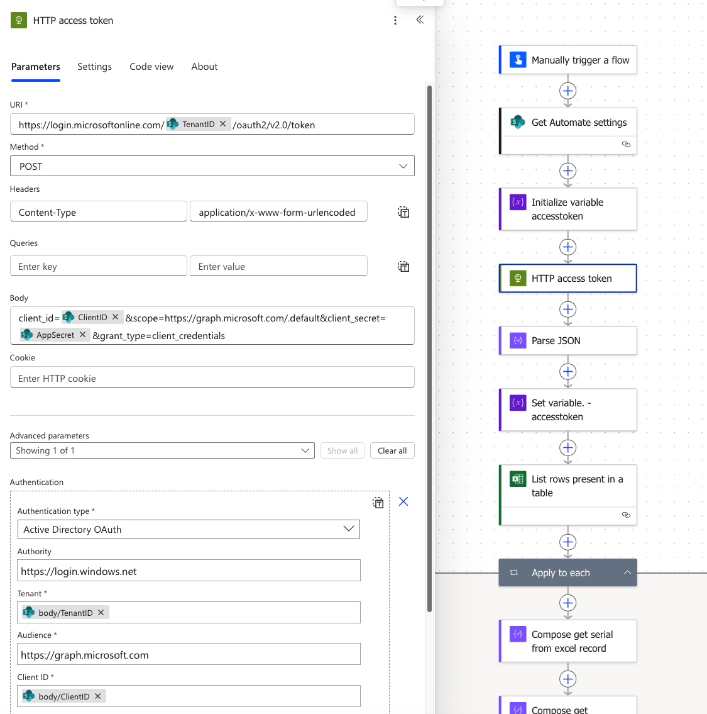This screenshot has height=714, width=707.
Task: Click the Show all advanced parameters button
Action: click(x=342, y=450)
